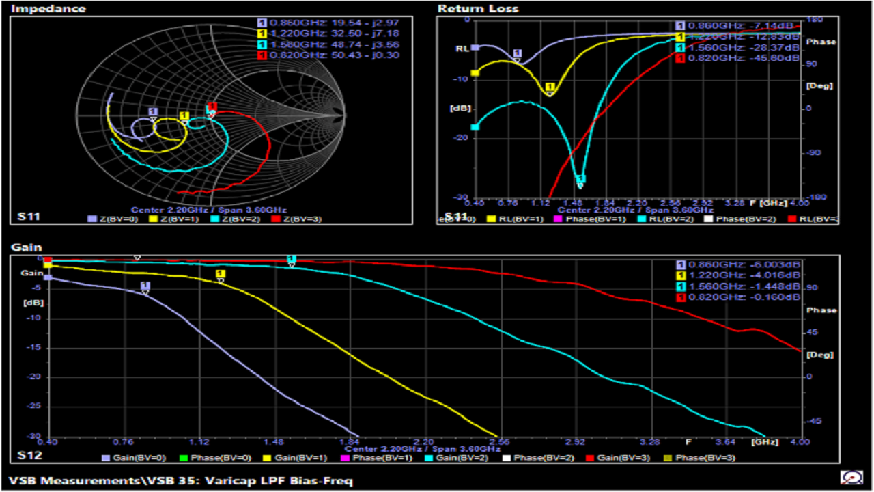Click yellow marker 1 on the Smith chart
This screenshot has height=492, width=874.
(x=184, y=116)
